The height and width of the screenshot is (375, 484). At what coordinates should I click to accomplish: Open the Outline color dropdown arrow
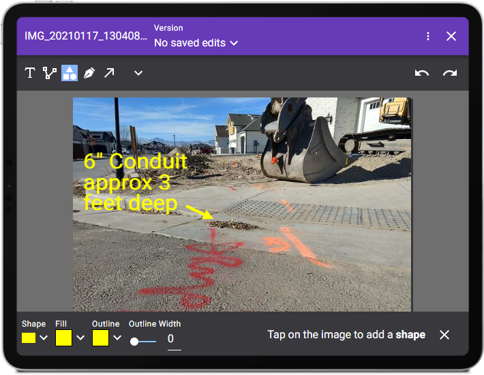pos(117,337)
